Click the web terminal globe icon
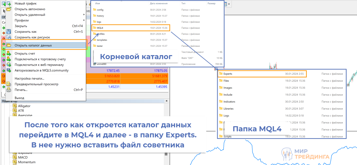 coord(9,65)
